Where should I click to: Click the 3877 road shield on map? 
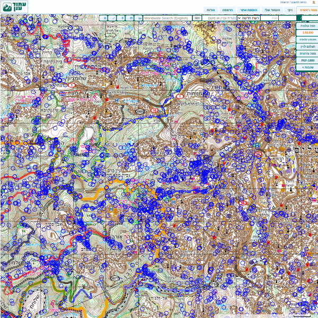coord(115,278)
